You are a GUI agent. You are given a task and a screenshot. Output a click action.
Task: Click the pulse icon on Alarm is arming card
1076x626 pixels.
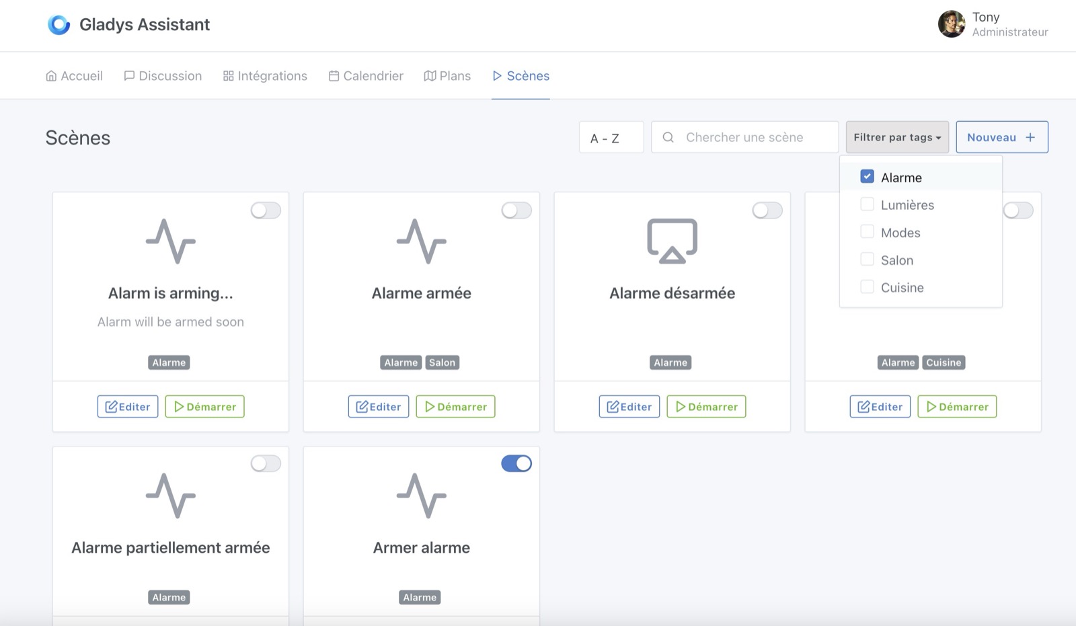pyautogui.click(x=171, y=241)
